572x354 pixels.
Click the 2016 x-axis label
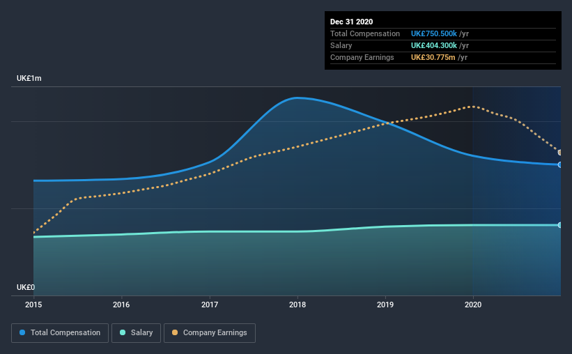tap(121, 305)
